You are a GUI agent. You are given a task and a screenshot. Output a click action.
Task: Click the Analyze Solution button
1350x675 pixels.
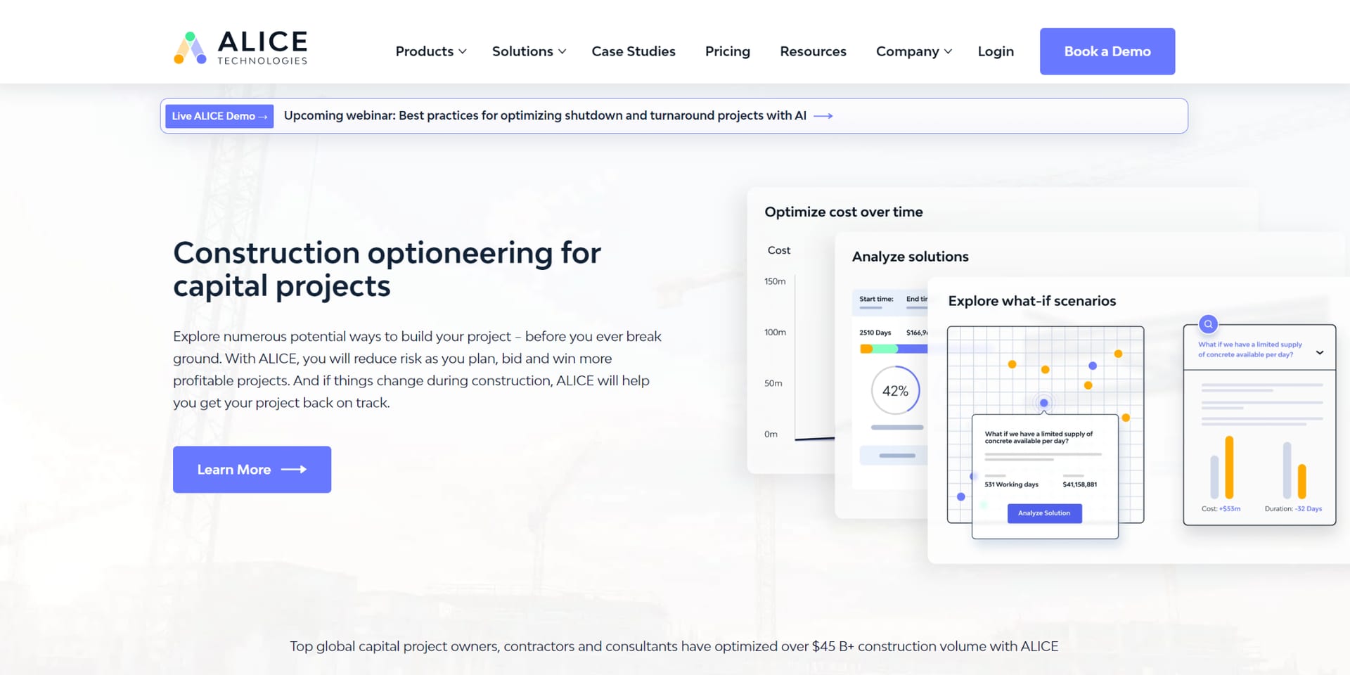tap(1044, 513)
